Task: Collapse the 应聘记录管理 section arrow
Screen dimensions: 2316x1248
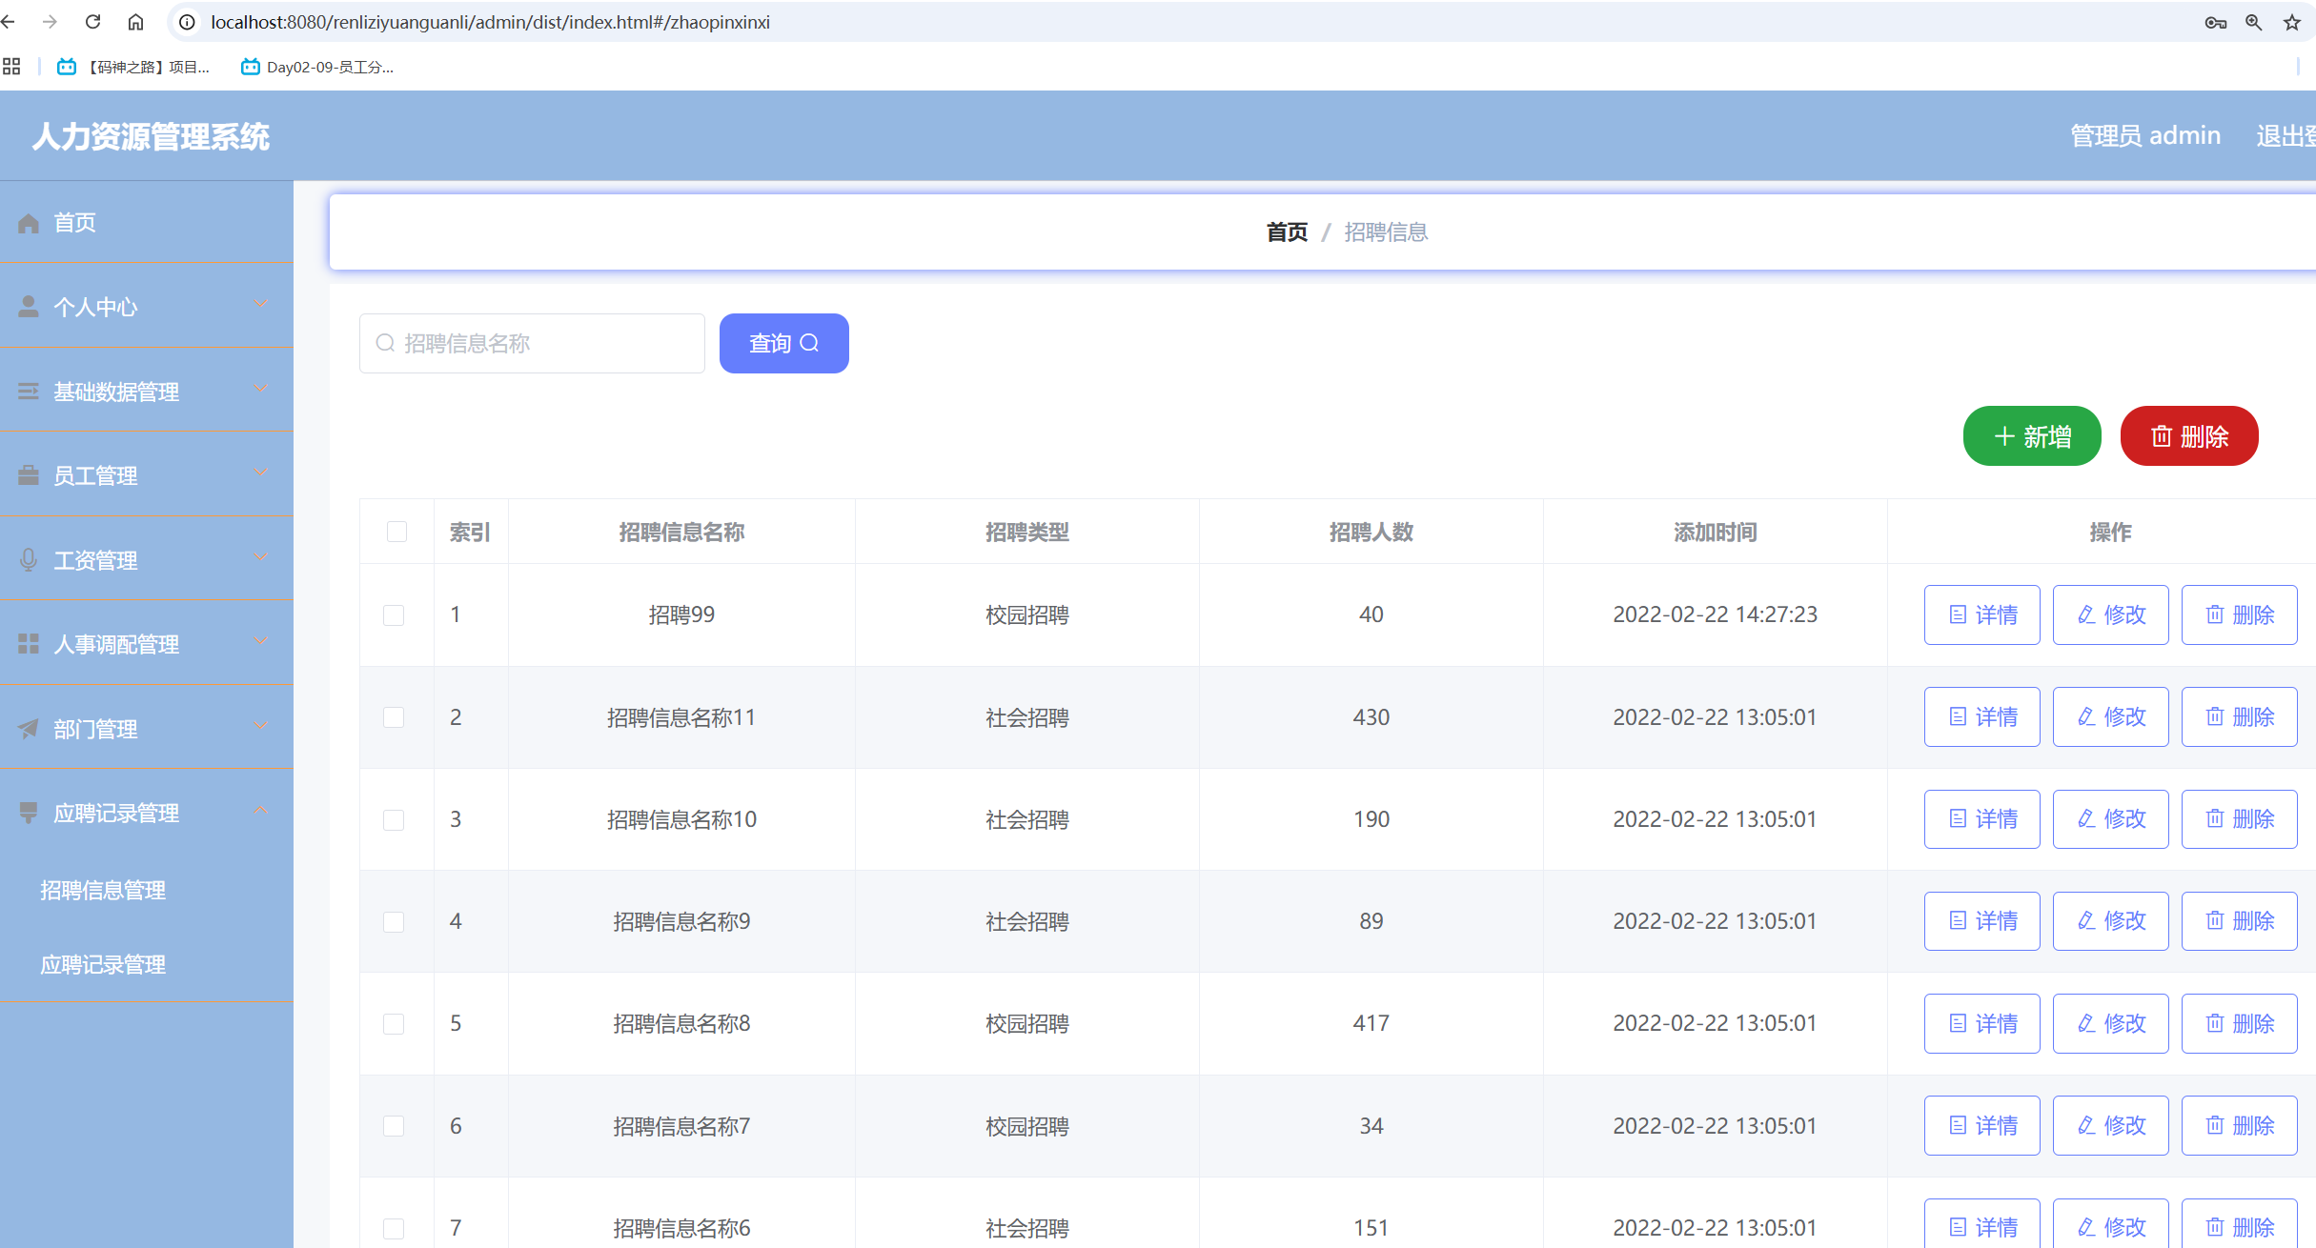Action: point(261,812)
